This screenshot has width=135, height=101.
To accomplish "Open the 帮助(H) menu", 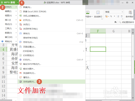I will tap(9, 41).
